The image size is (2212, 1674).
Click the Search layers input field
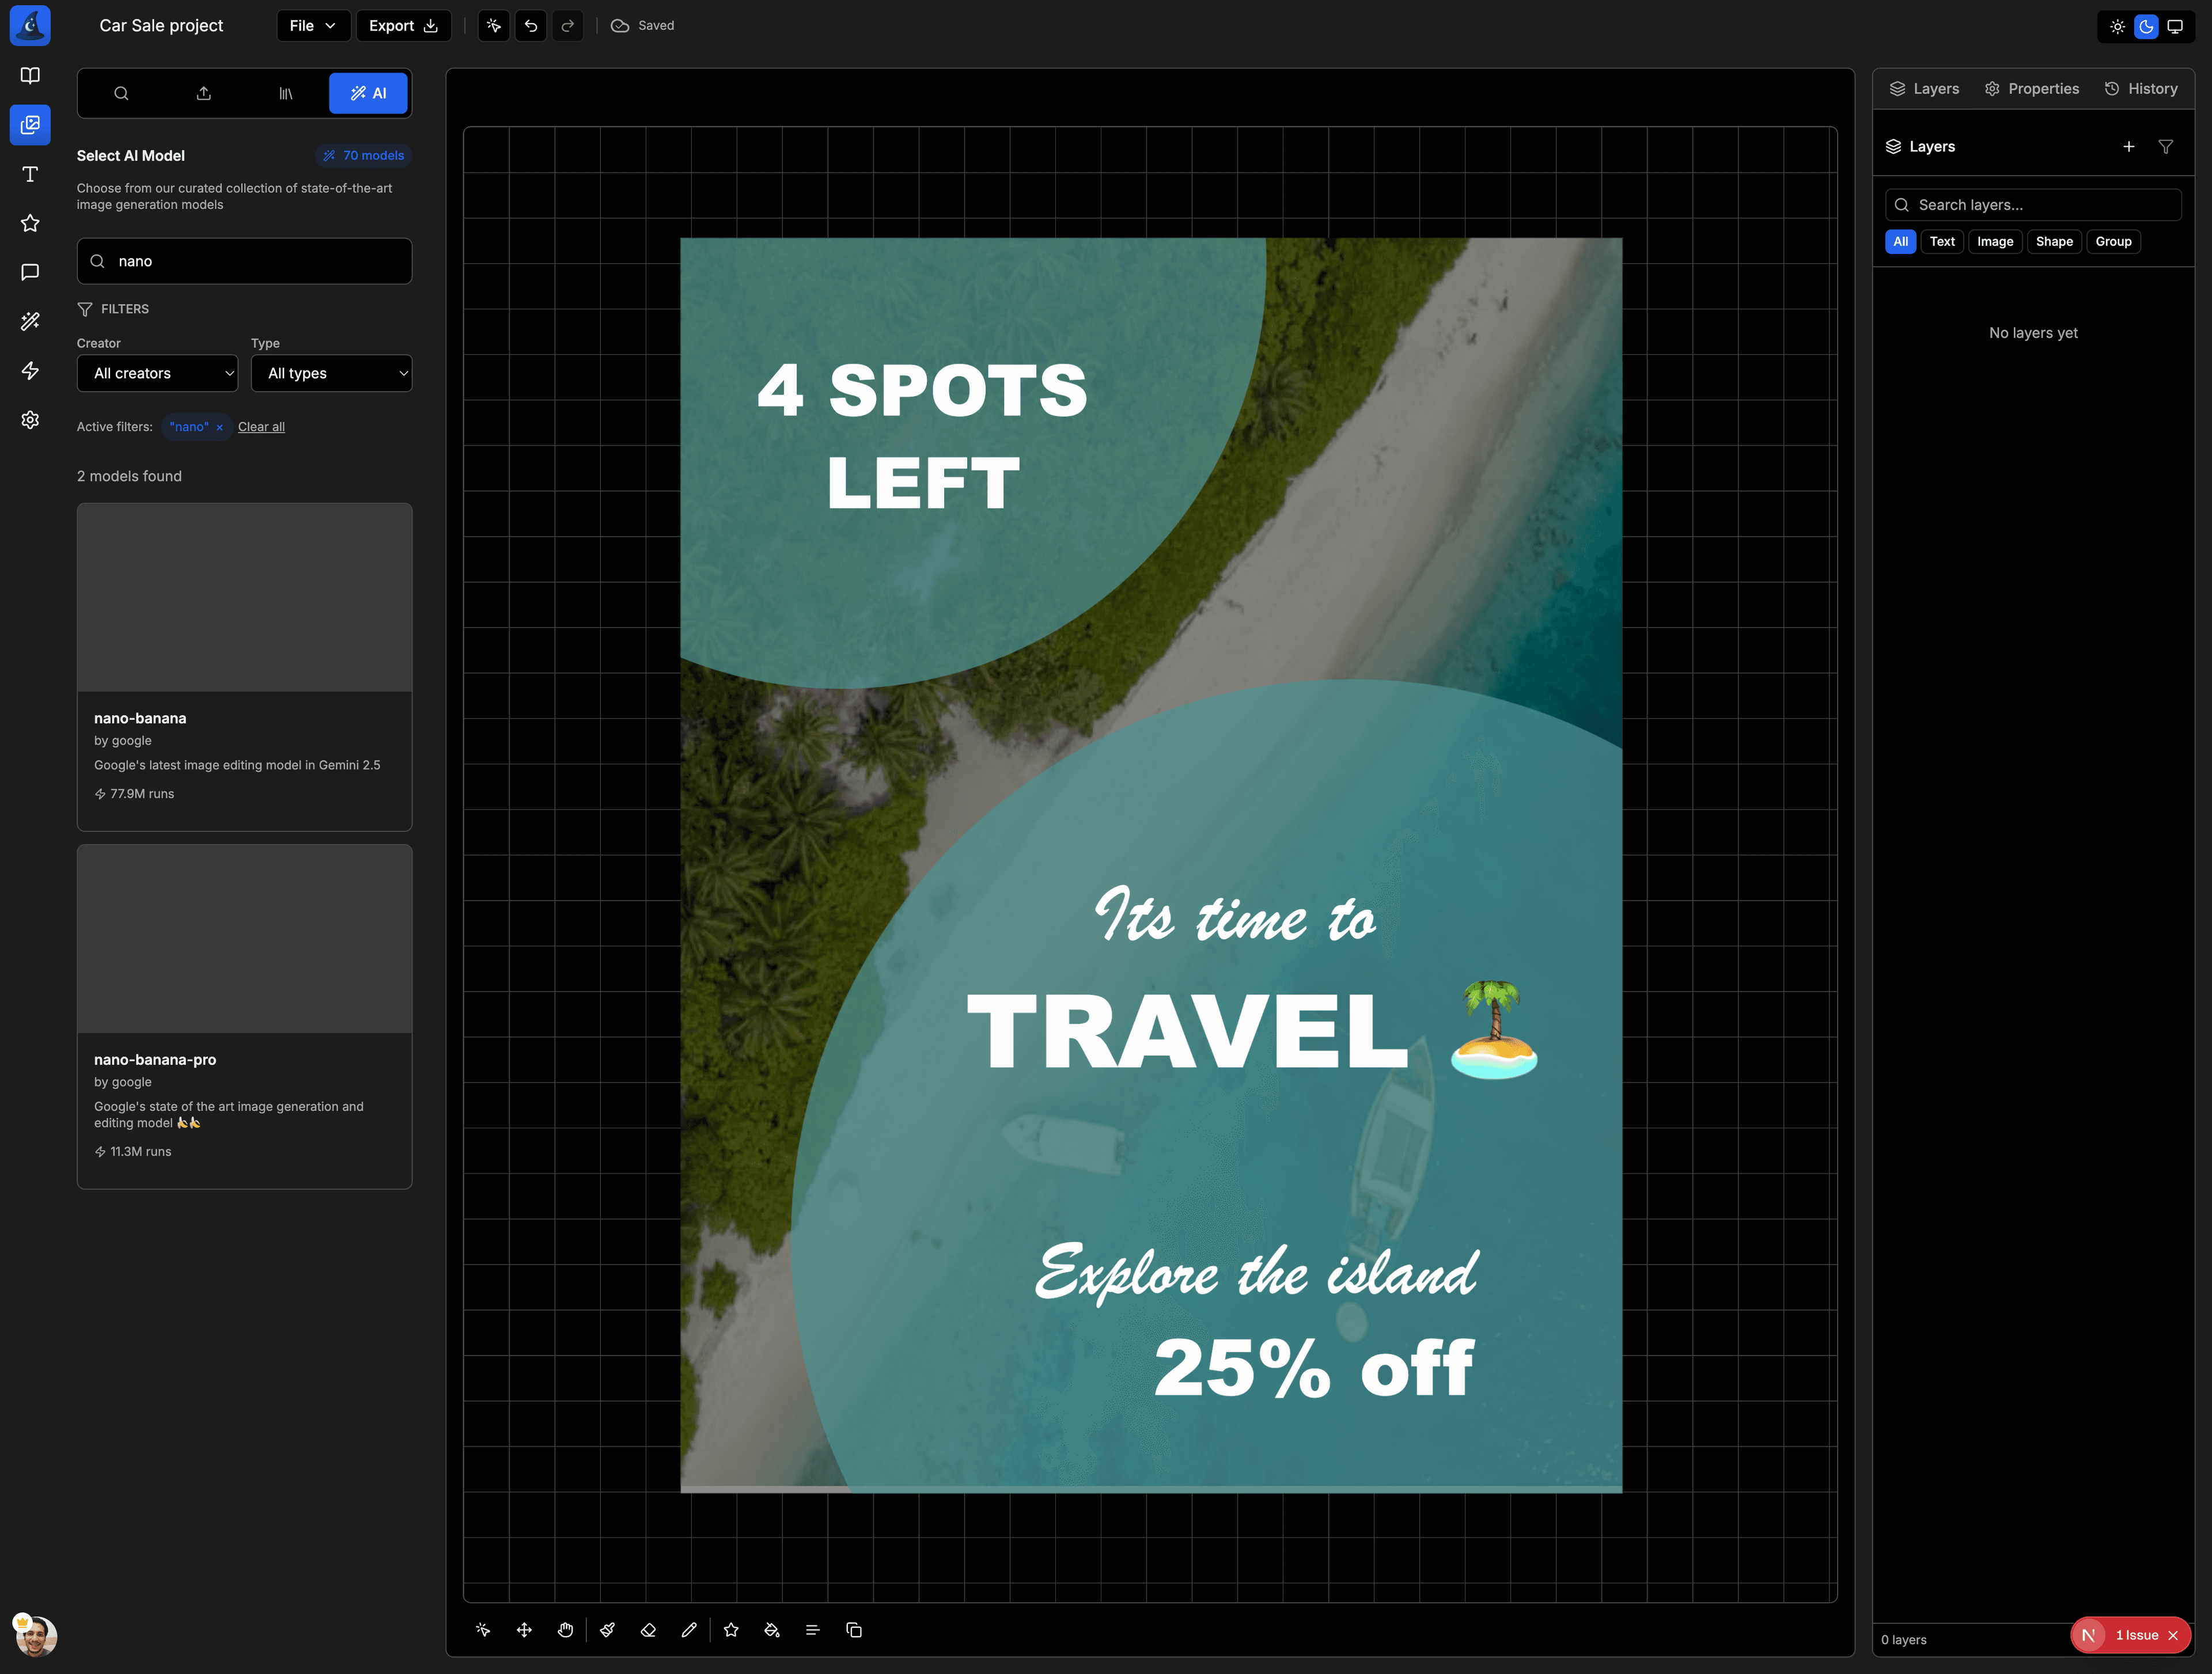click(2032, 204)
